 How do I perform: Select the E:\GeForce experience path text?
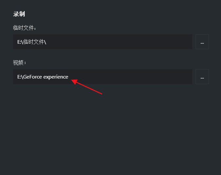tap(43, 77)
